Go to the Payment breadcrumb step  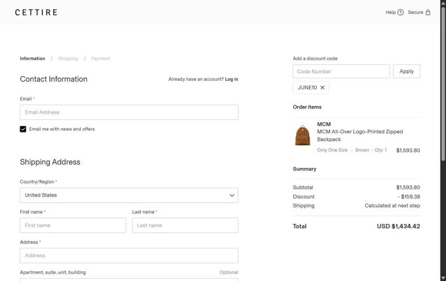pyautogui.click(x=101, y=59)
